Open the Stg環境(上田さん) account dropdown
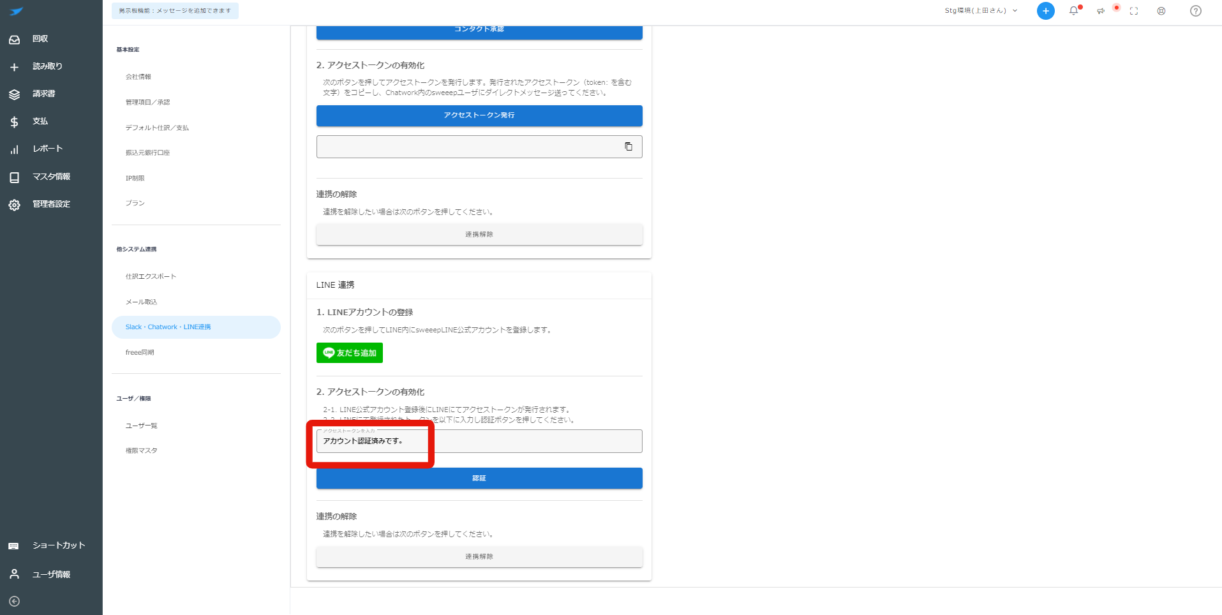Image resolution: width=1222 pixels, height=615 pixels. pos(981,11)
